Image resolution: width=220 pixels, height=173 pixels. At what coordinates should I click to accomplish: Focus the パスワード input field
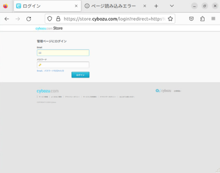(63, 65)
